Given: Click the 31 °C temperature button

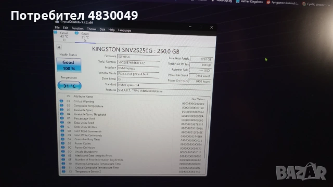Looking at the screenshot, I should point(69,86).
